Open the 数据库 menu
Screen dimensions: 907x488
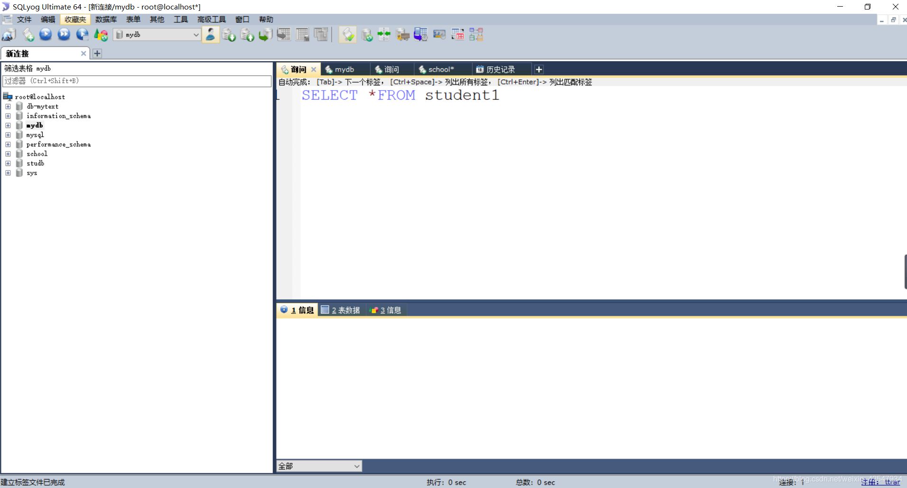pyautogui.click(x=106, y=19)
